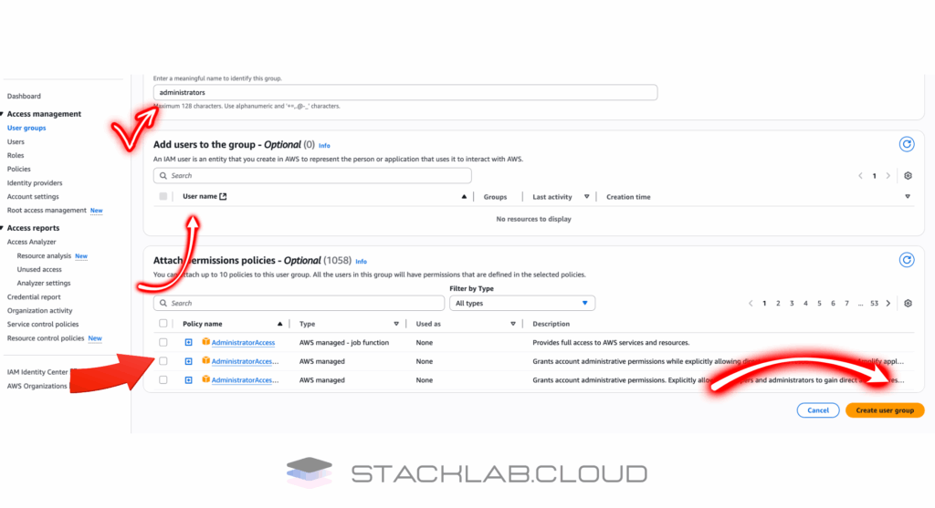
Task: Navigate to Policies in the sidebar
Action: click(x=18, y=170)
